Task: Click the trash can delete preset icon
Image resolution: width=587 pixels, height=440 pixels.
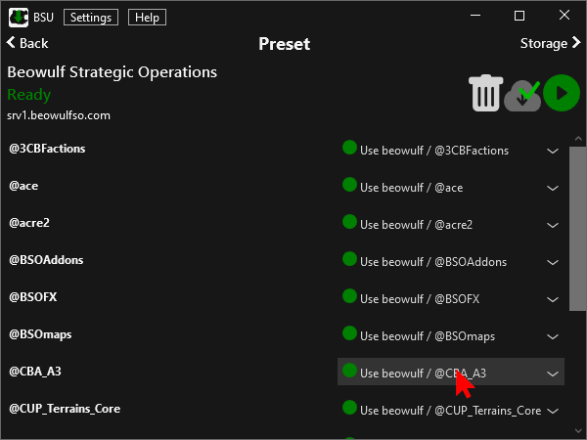Action: click(x=485, y=93)
